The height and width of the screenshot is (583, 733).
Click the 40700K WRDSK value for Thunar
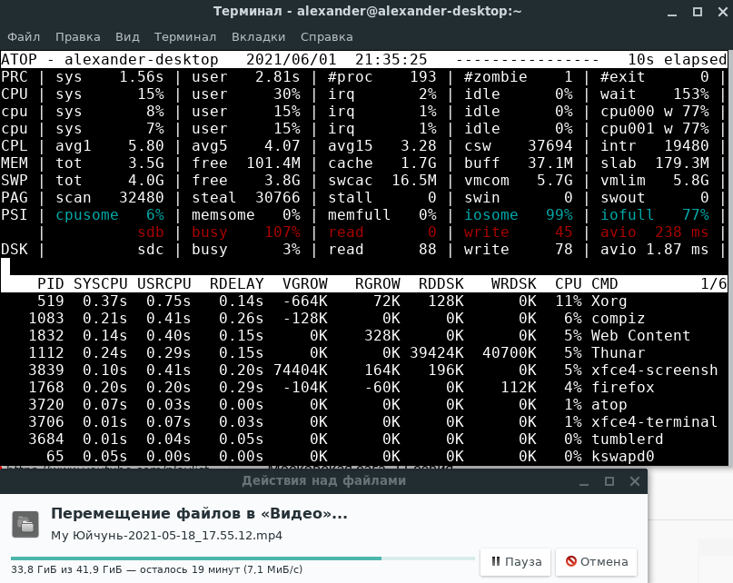pos(509,353)
